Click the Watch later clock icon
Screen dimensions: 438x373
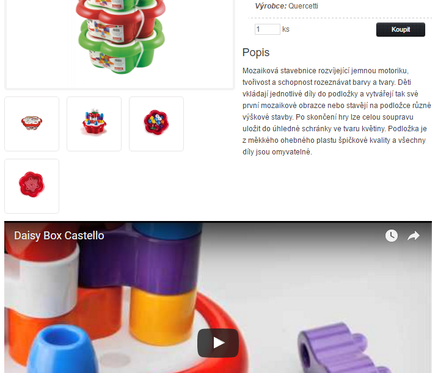(x=392, y=236)
